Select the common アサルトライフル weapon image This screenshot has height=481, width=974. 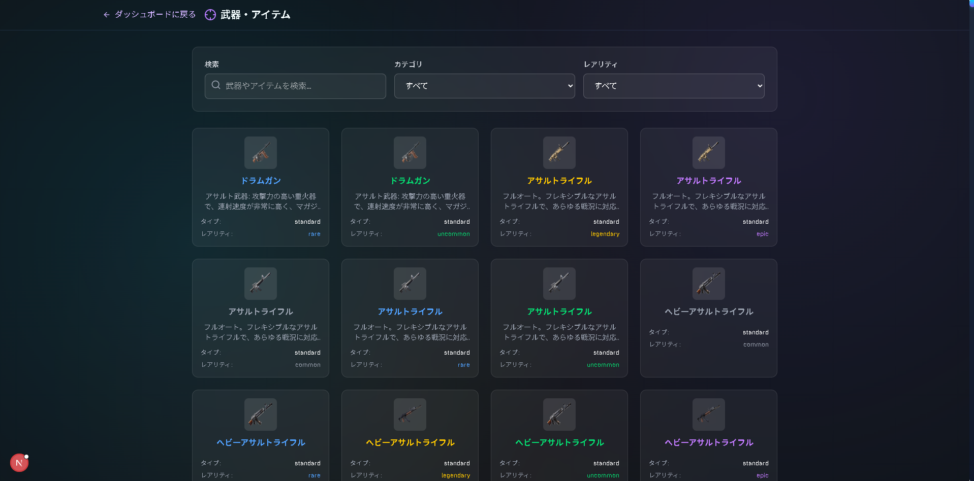click(x=261, y=284)
